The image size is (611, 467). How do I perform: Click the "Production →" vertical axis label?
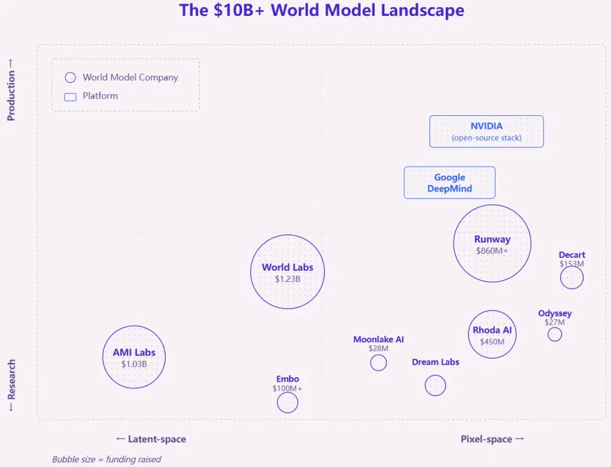11,90
